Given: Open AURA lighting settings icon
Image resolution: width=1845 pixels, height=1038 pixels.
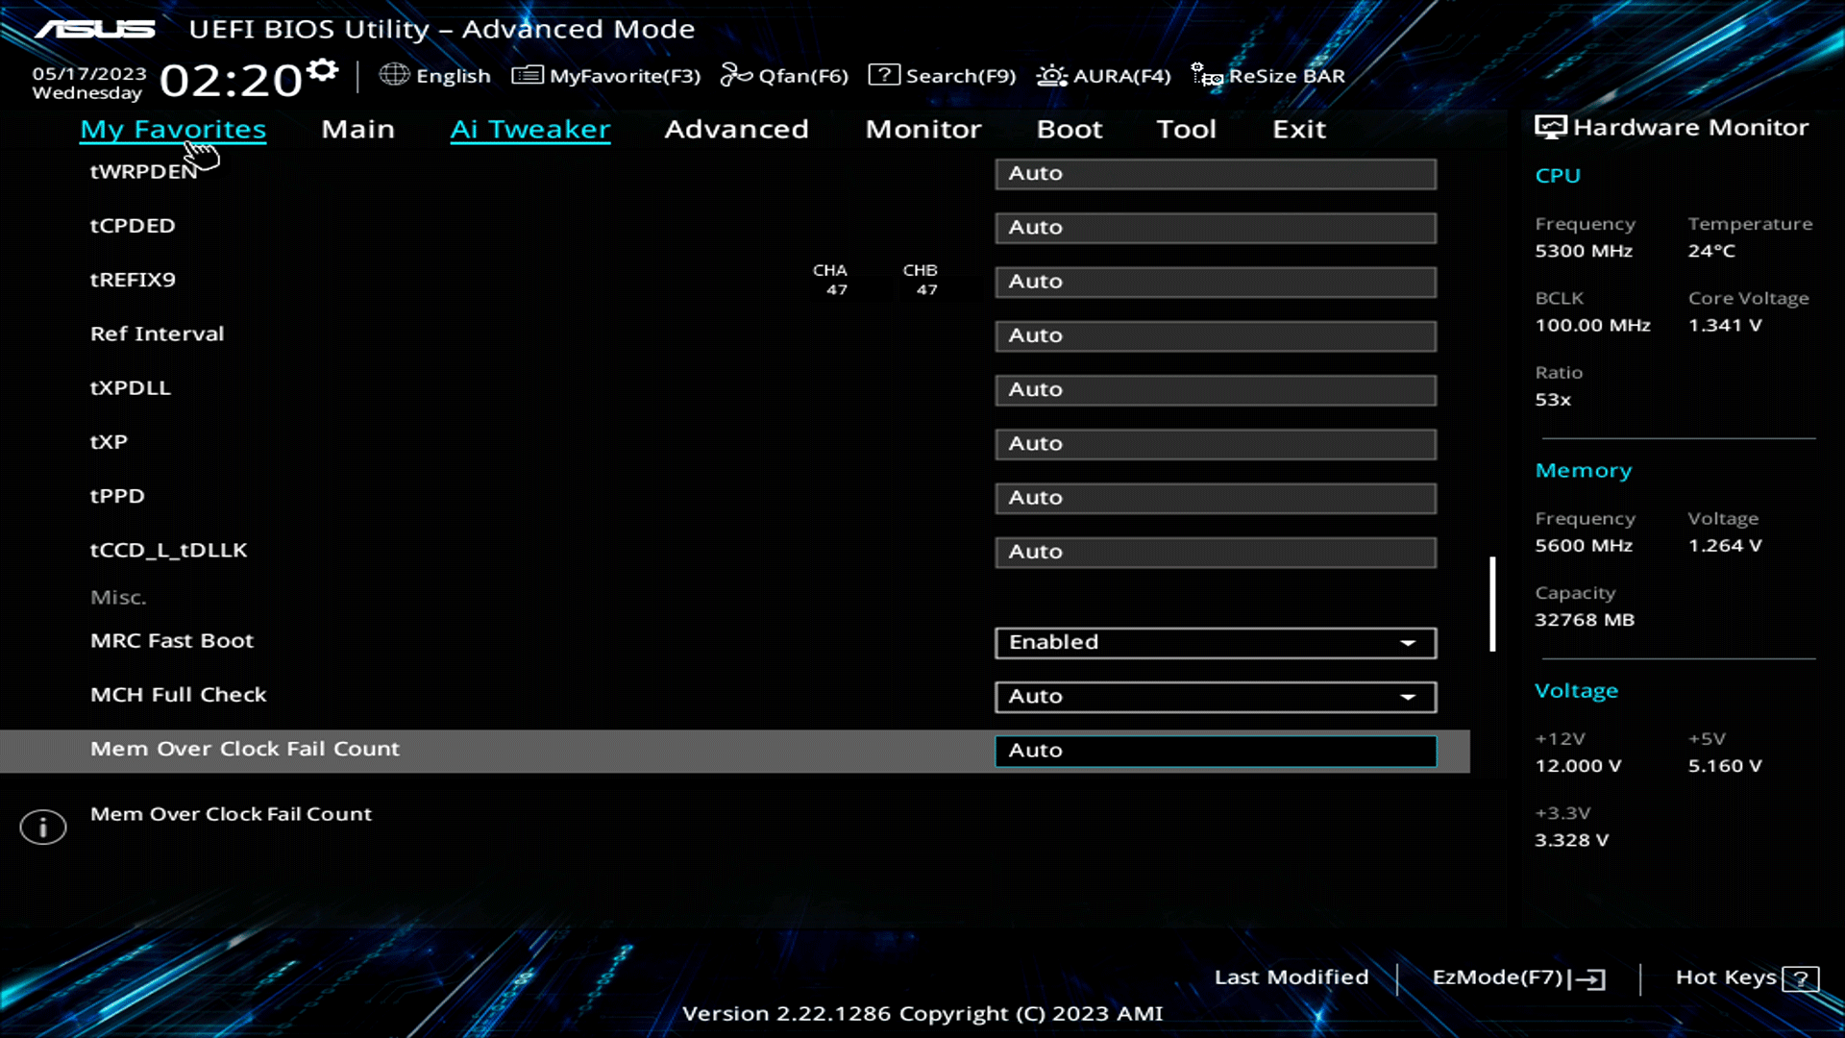Looking at the screenshot, I should (1051, 75).
